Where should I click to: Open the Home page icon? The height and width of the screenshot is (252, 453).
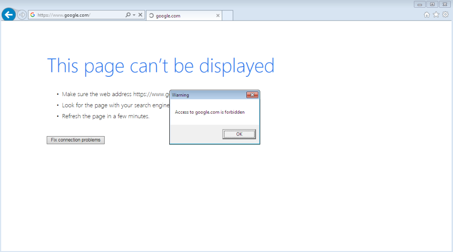pos(427,15)
